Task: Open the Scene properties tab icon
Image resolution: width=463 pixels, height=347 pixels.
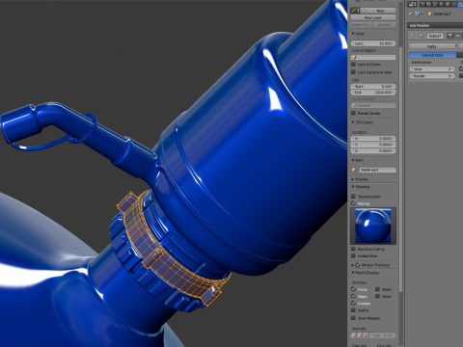Action: pos(435,4)
